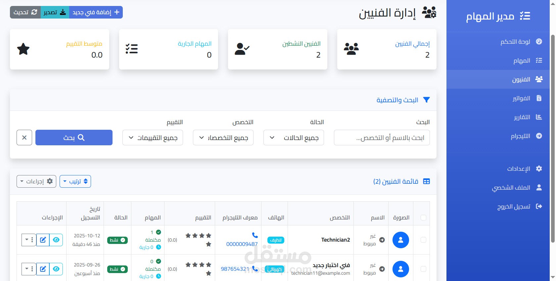The height and width of the screenshot is (281, 556).
Task: Click الملف الشخصي user icon
Action: pos(539,187)
